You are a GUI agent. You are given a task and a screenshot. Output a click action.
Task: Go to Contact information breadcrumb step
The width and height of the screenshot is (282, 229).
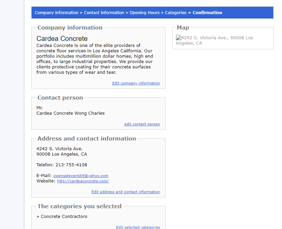tap(104, 12)
